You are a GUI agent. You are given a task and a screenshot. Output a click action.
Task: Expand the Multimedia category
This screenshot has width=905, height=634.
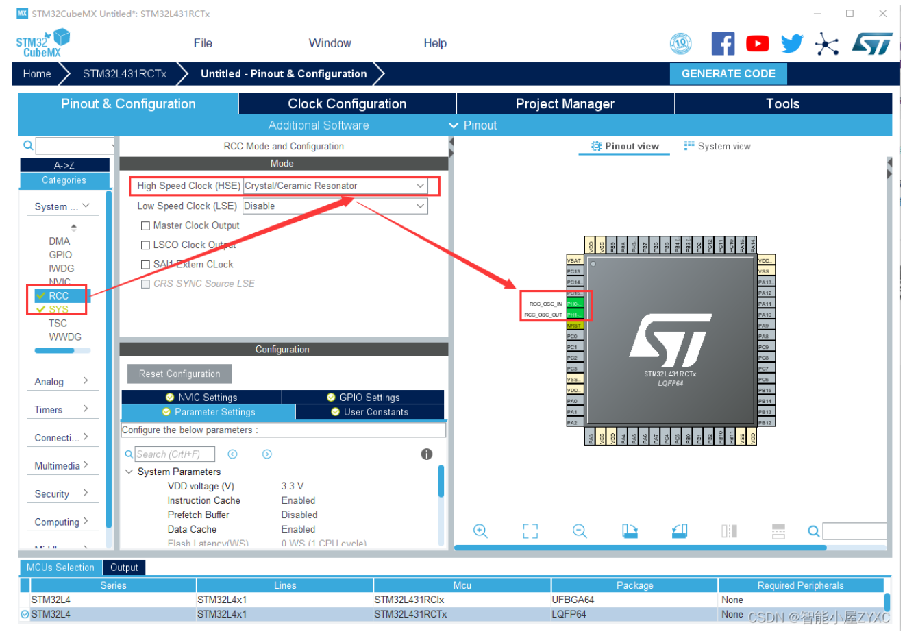coord(62,465)
